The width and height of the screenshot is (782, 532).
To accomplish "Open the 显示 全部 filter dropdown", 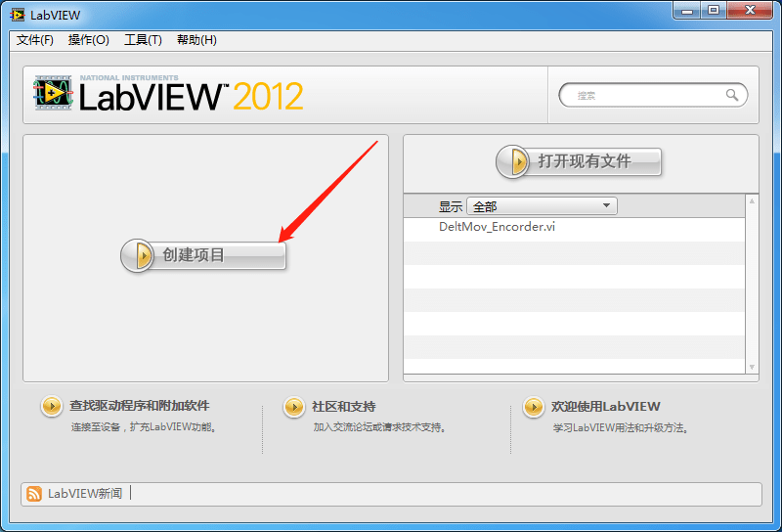I will 542,206.
